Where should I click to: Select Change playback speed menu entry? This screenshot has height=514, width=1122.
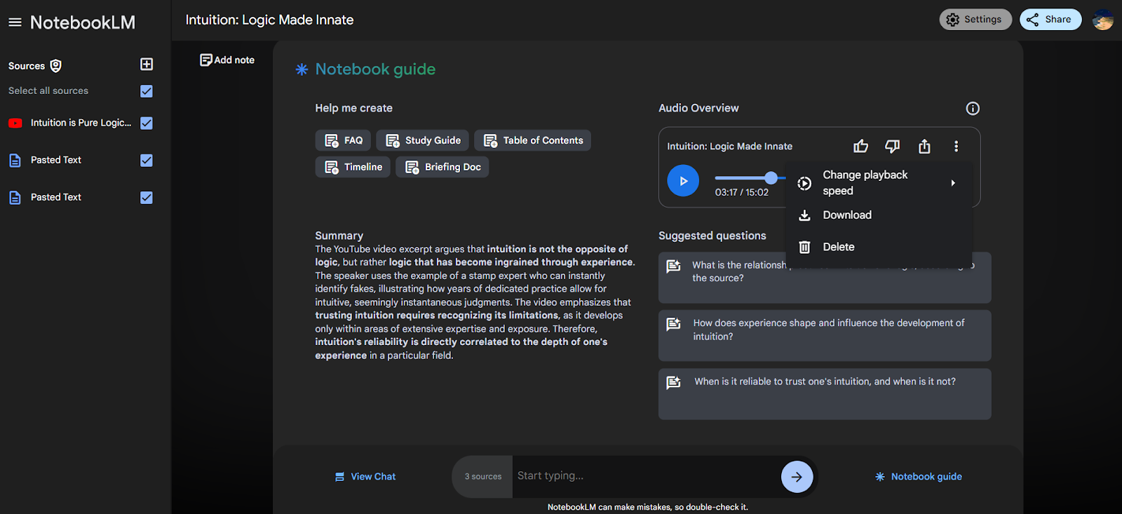coord(879,182)
